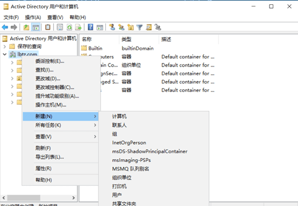The width and height of the screenshot is (298, 206).
Task: Click the clipboard Paste toolbar icon
Action: point(48,27)
